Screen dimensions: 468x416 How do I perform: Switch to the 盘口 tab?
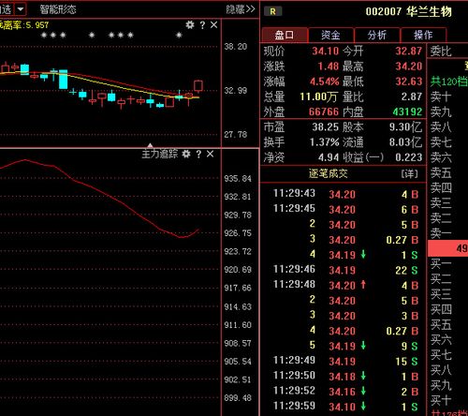pyautogui.click(x=285, y=35)
